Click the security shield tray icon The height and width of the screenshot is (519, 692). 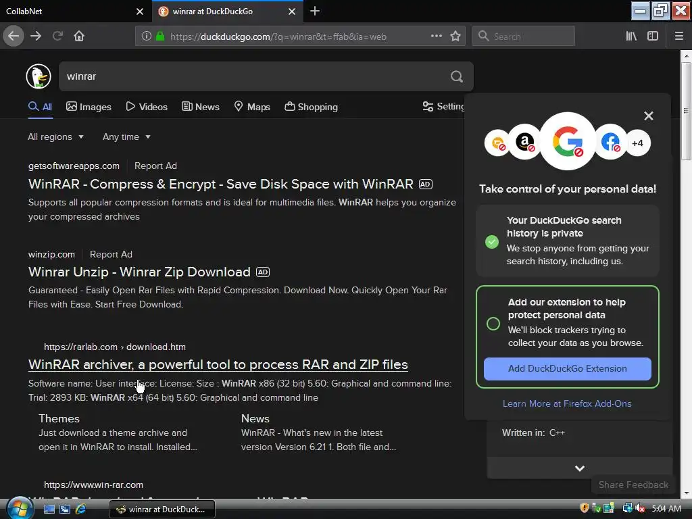(x=585, y=508)
